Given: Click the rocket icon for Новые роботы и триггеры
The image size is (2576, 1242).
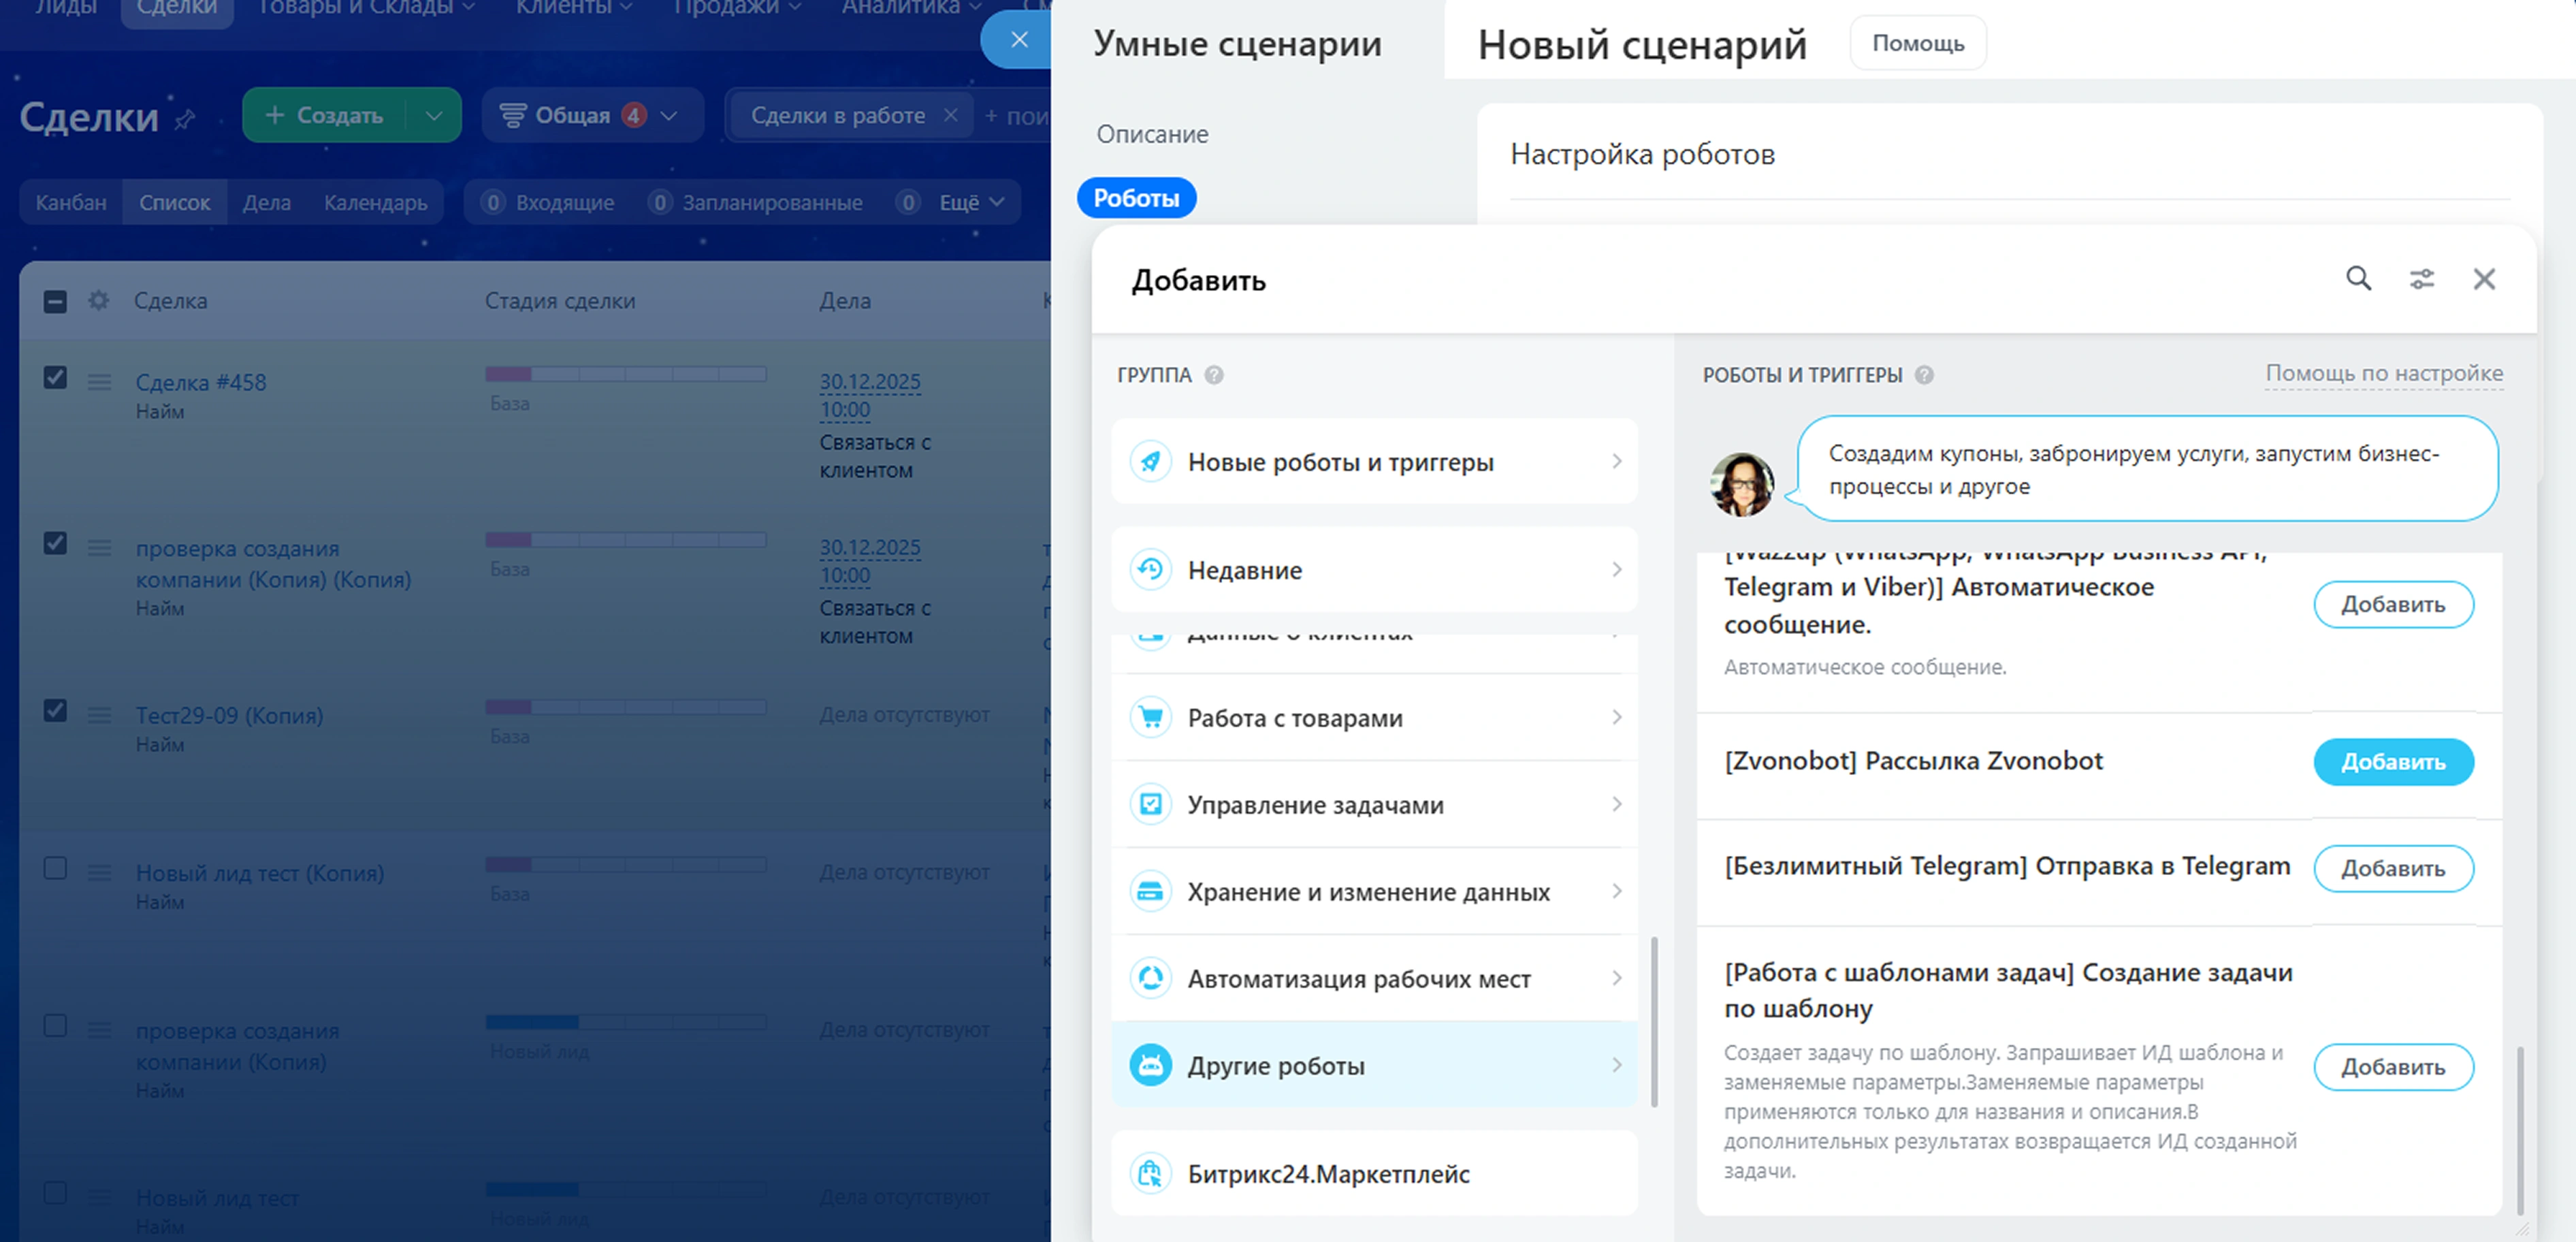Looking at the screenshot, I should pos(1150,461).
